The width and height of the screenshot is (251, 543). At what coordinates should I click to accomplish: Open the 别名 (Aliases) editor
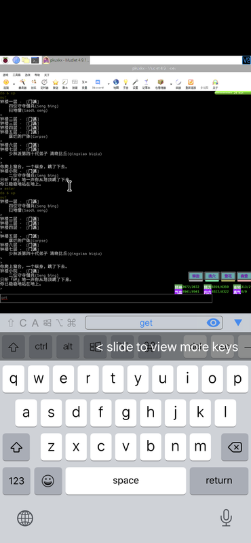click(34, 84)
